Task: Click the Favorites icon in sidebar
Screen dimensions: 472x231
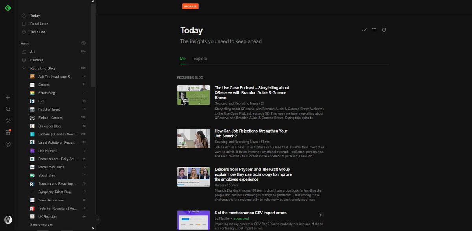Action: click(24, 60)
